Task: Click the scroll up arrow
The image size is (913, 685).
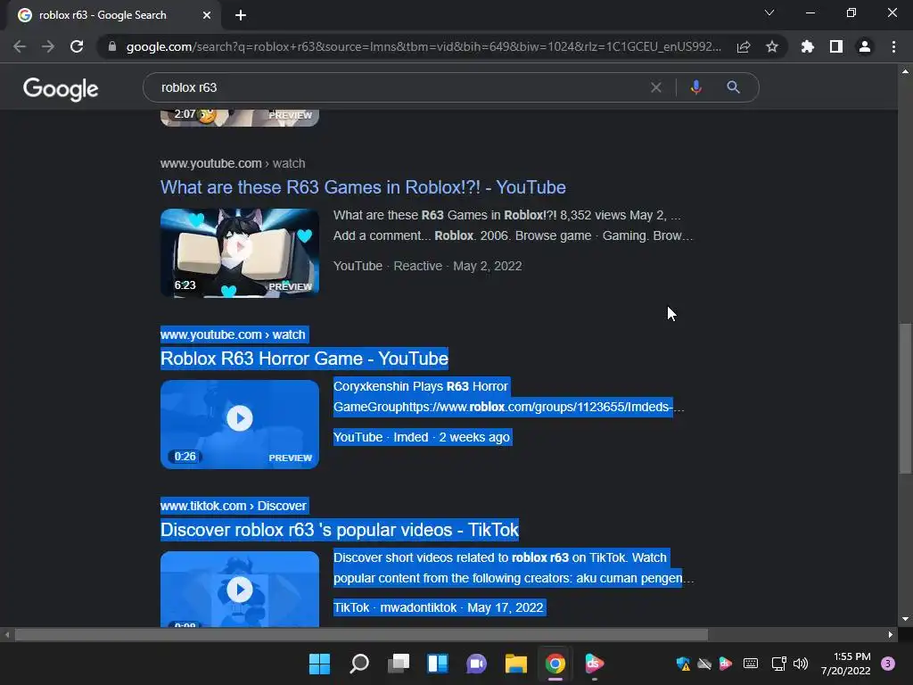Action: point(905,71)
